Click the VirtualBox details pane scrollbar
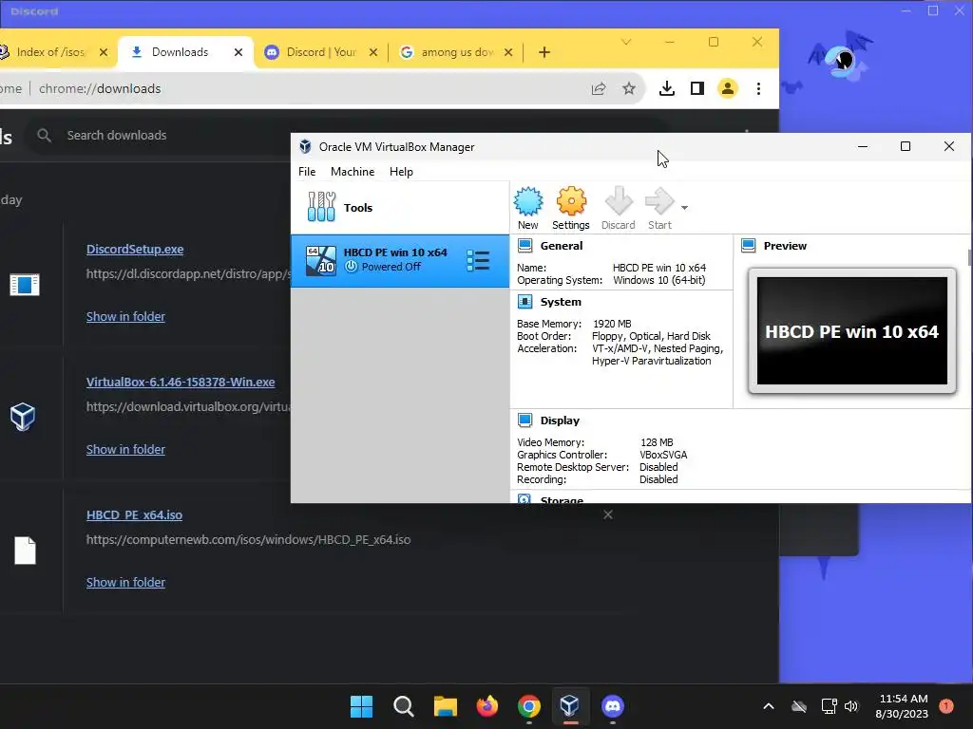Screen dimensions: 973x729 (x=968, y=257)
